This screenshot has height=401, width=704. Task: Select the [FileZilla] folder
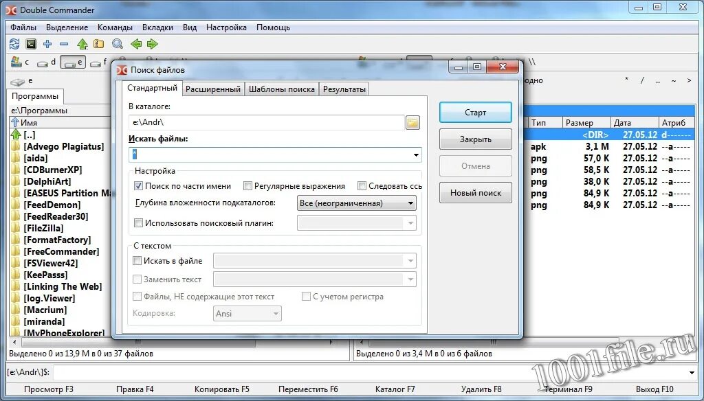point(43,229)
